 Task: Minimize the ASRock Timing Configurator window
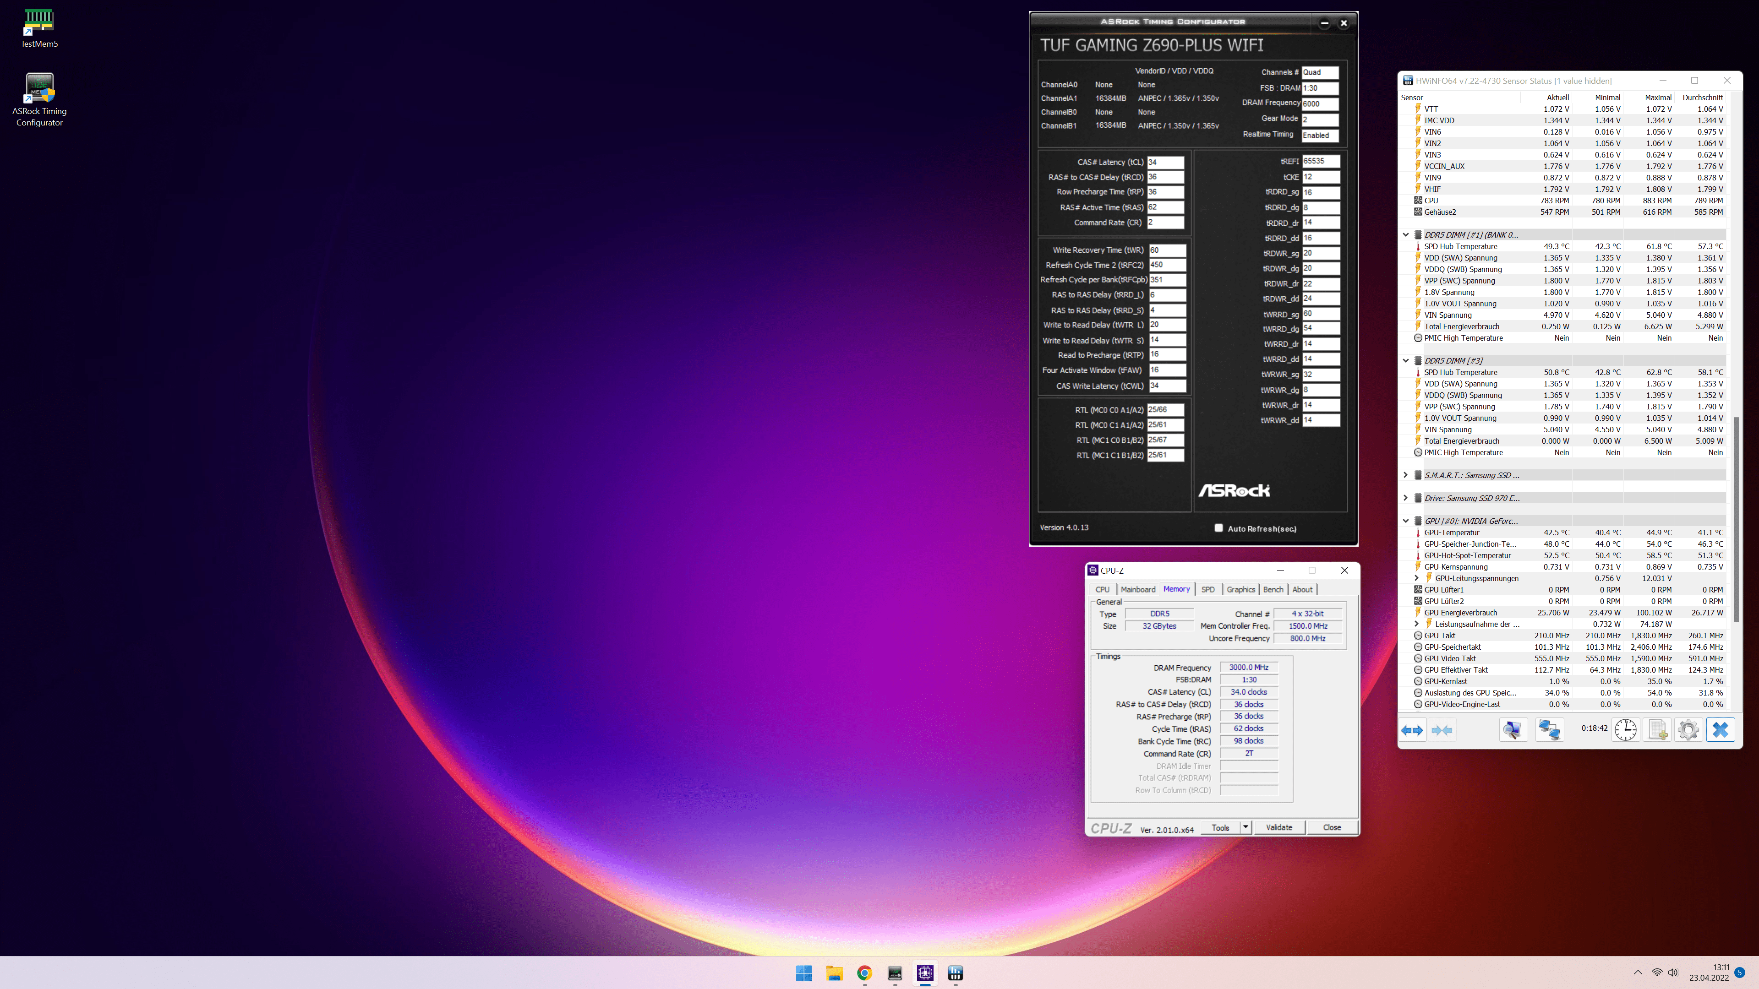tap(1324, 23)
